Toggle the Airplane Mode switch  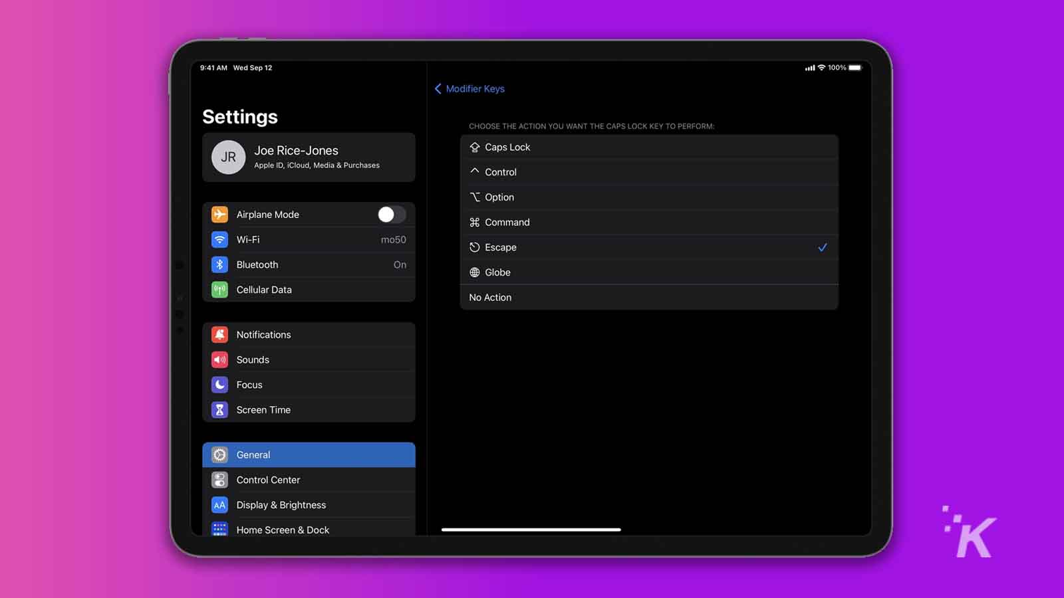[x=392, y=214]
